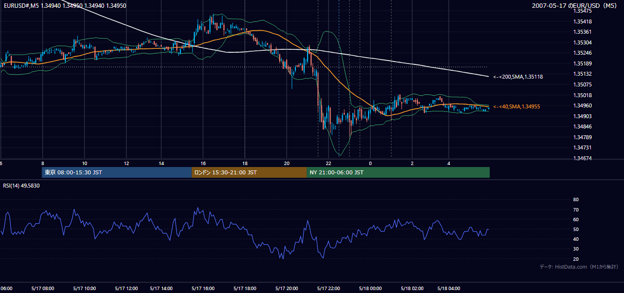Click the 5/17 22:00 bottom time label

(329, 289)
